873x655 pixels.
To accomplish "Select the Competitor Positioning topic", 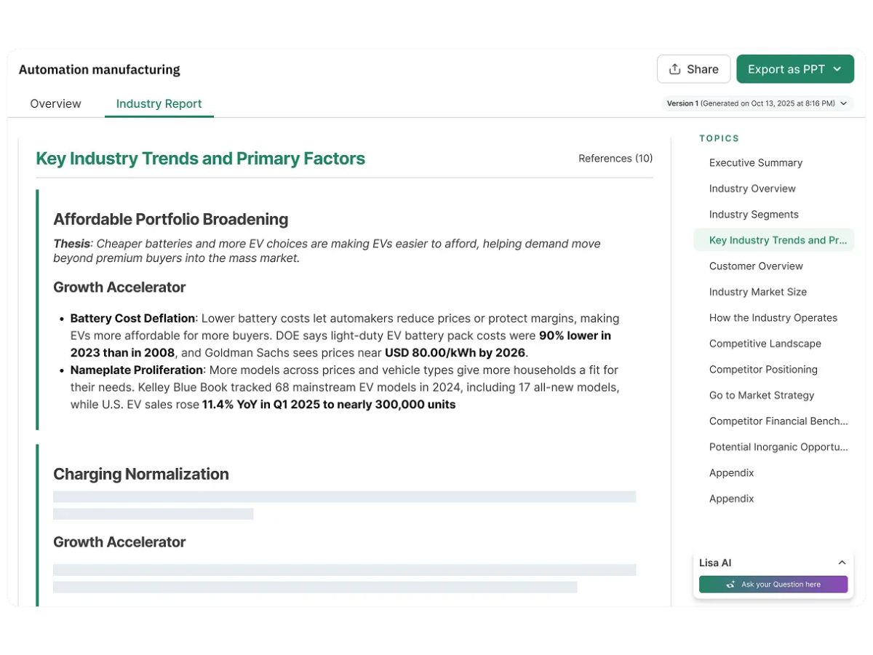I will [763, 370].
